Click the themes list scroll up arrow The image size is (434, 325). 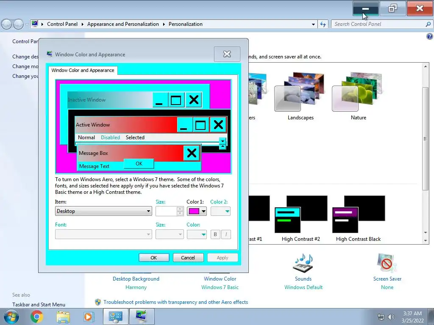pos(426,66)
